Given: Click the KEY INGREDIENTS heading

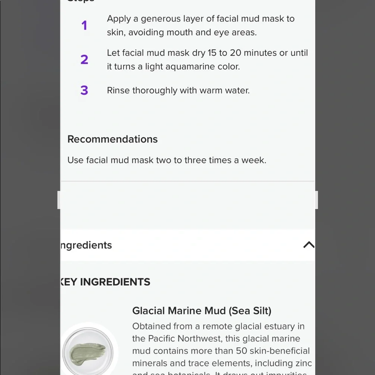Looking at the screenshot, I should coord(105,282).
